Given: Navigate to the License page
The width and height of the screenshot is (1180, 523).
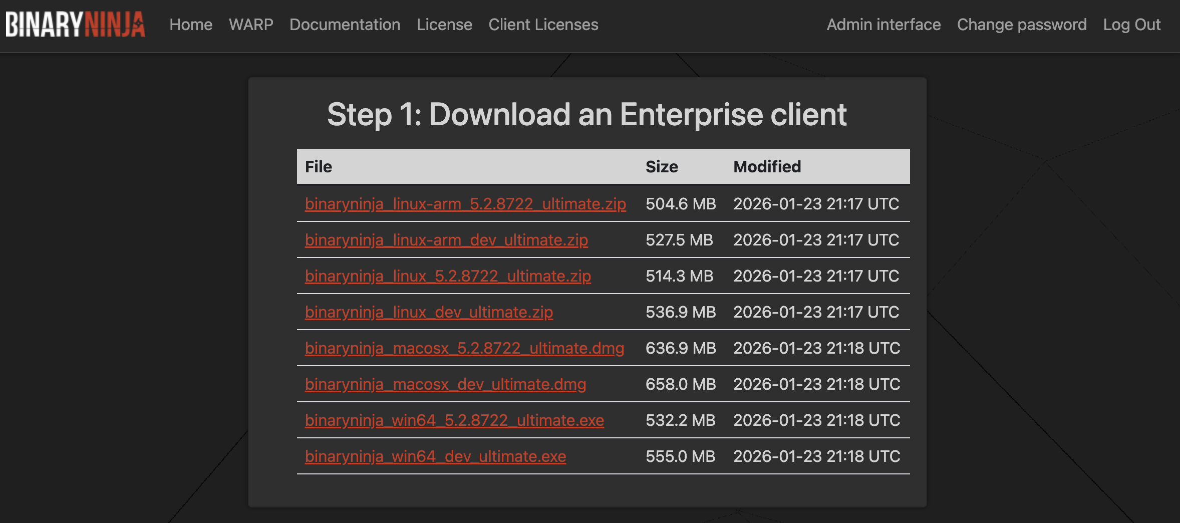Looking at the screenshot, I should tap(444, 25).
